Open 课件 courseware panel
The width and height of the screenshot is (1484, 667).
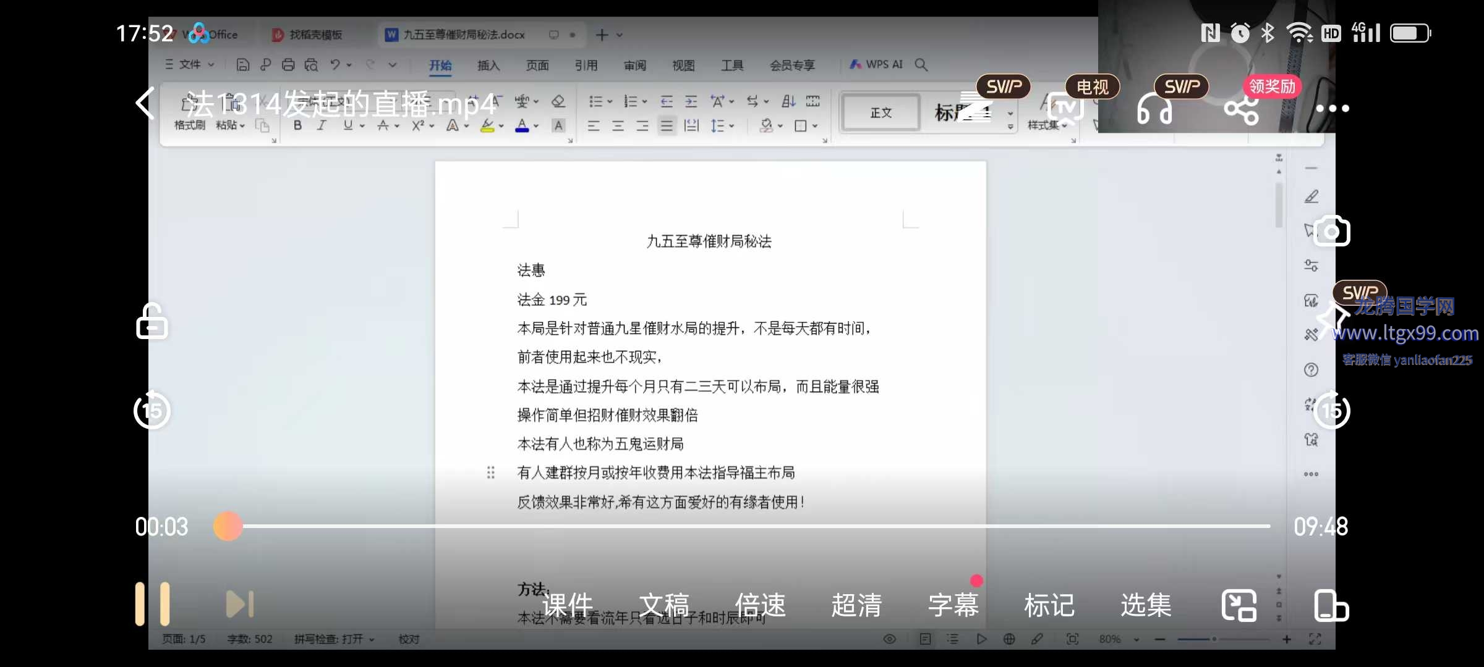tap(568, 605)
